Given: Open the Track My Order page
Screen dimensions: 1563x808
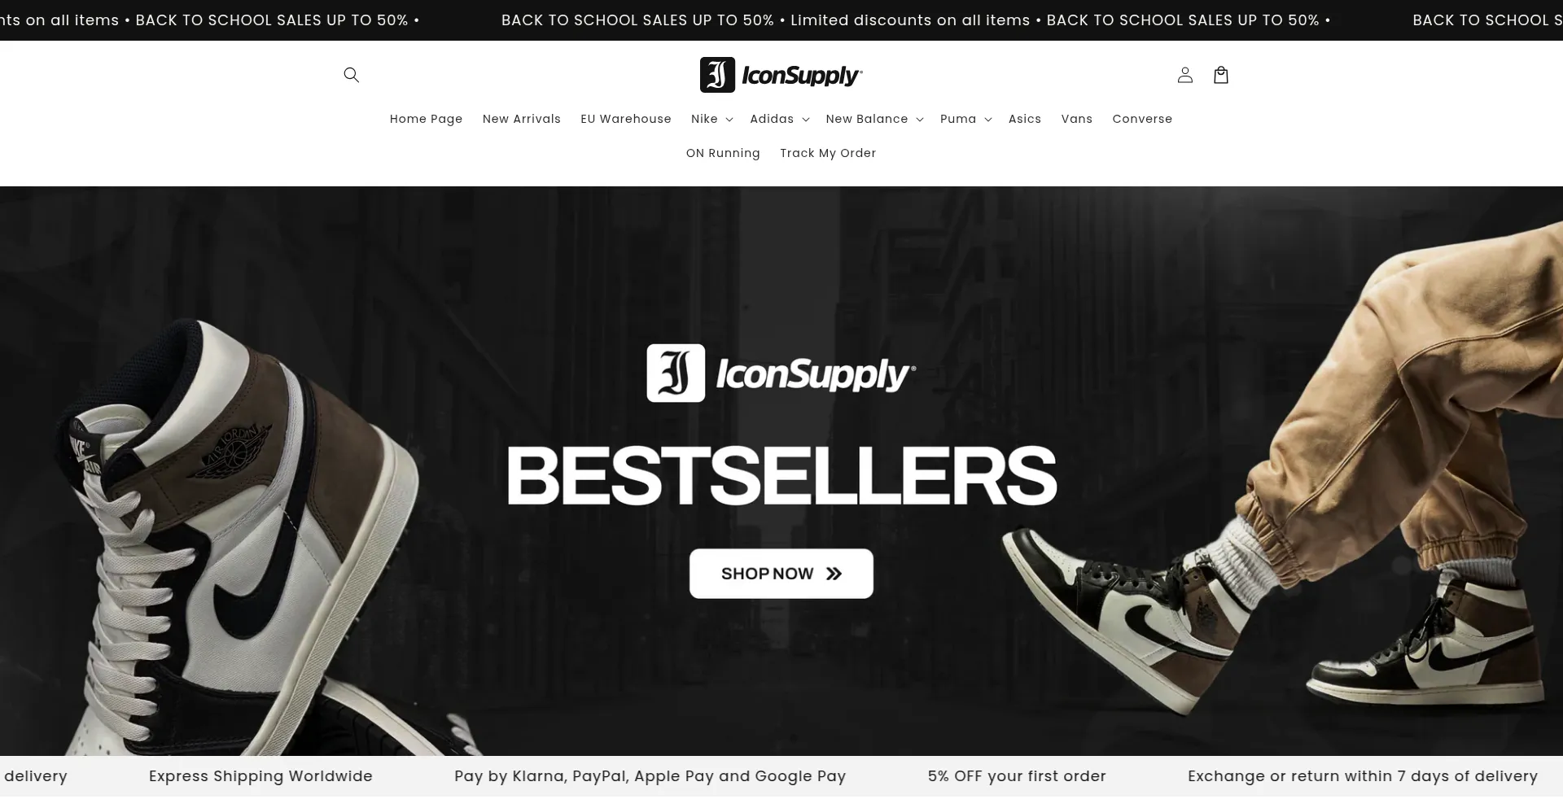Looking at the screenshot, I should (x=828, y=153).
